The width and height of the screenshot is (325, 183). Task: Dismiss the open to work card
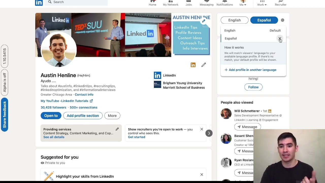pyautogui.click(x=202, y=129)
